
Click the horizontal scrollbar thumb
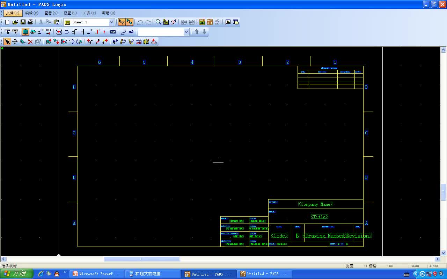point(142,259)
